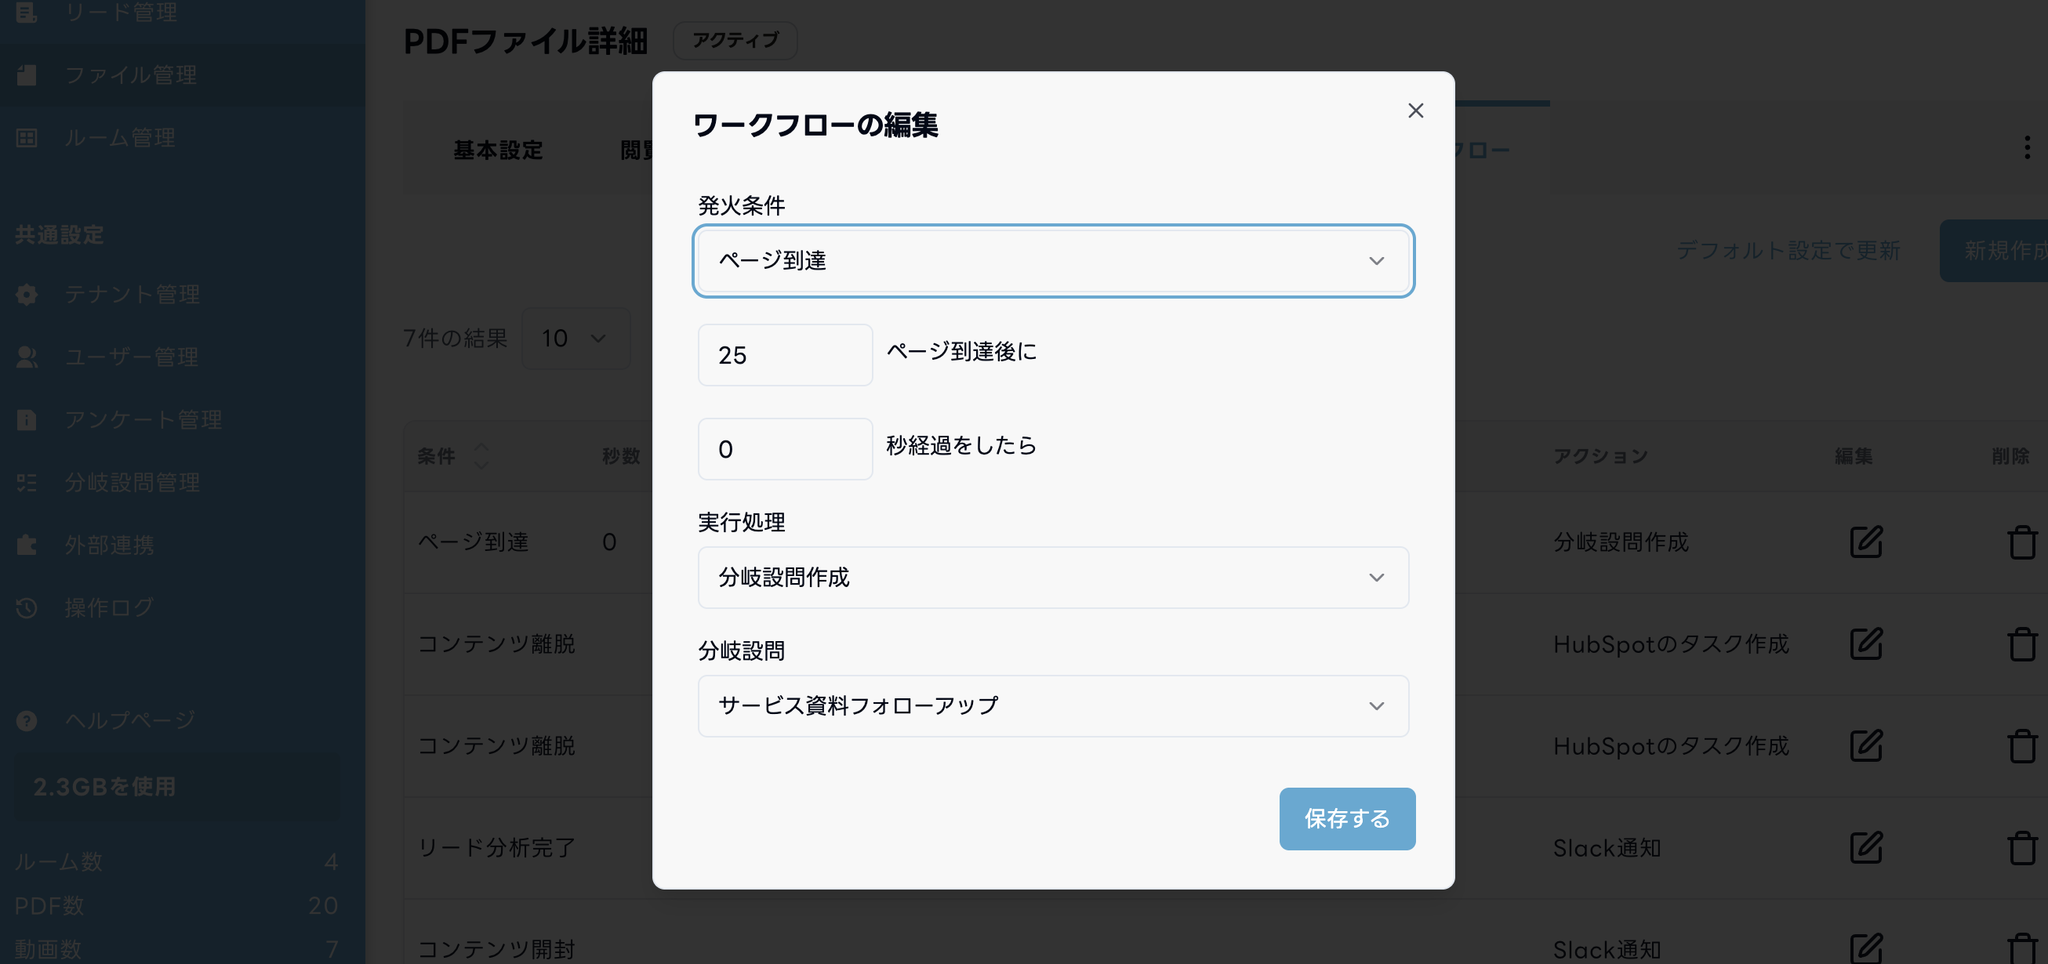Click the seconds elapsed input field
2048x964 pixels.
point(785,449)
